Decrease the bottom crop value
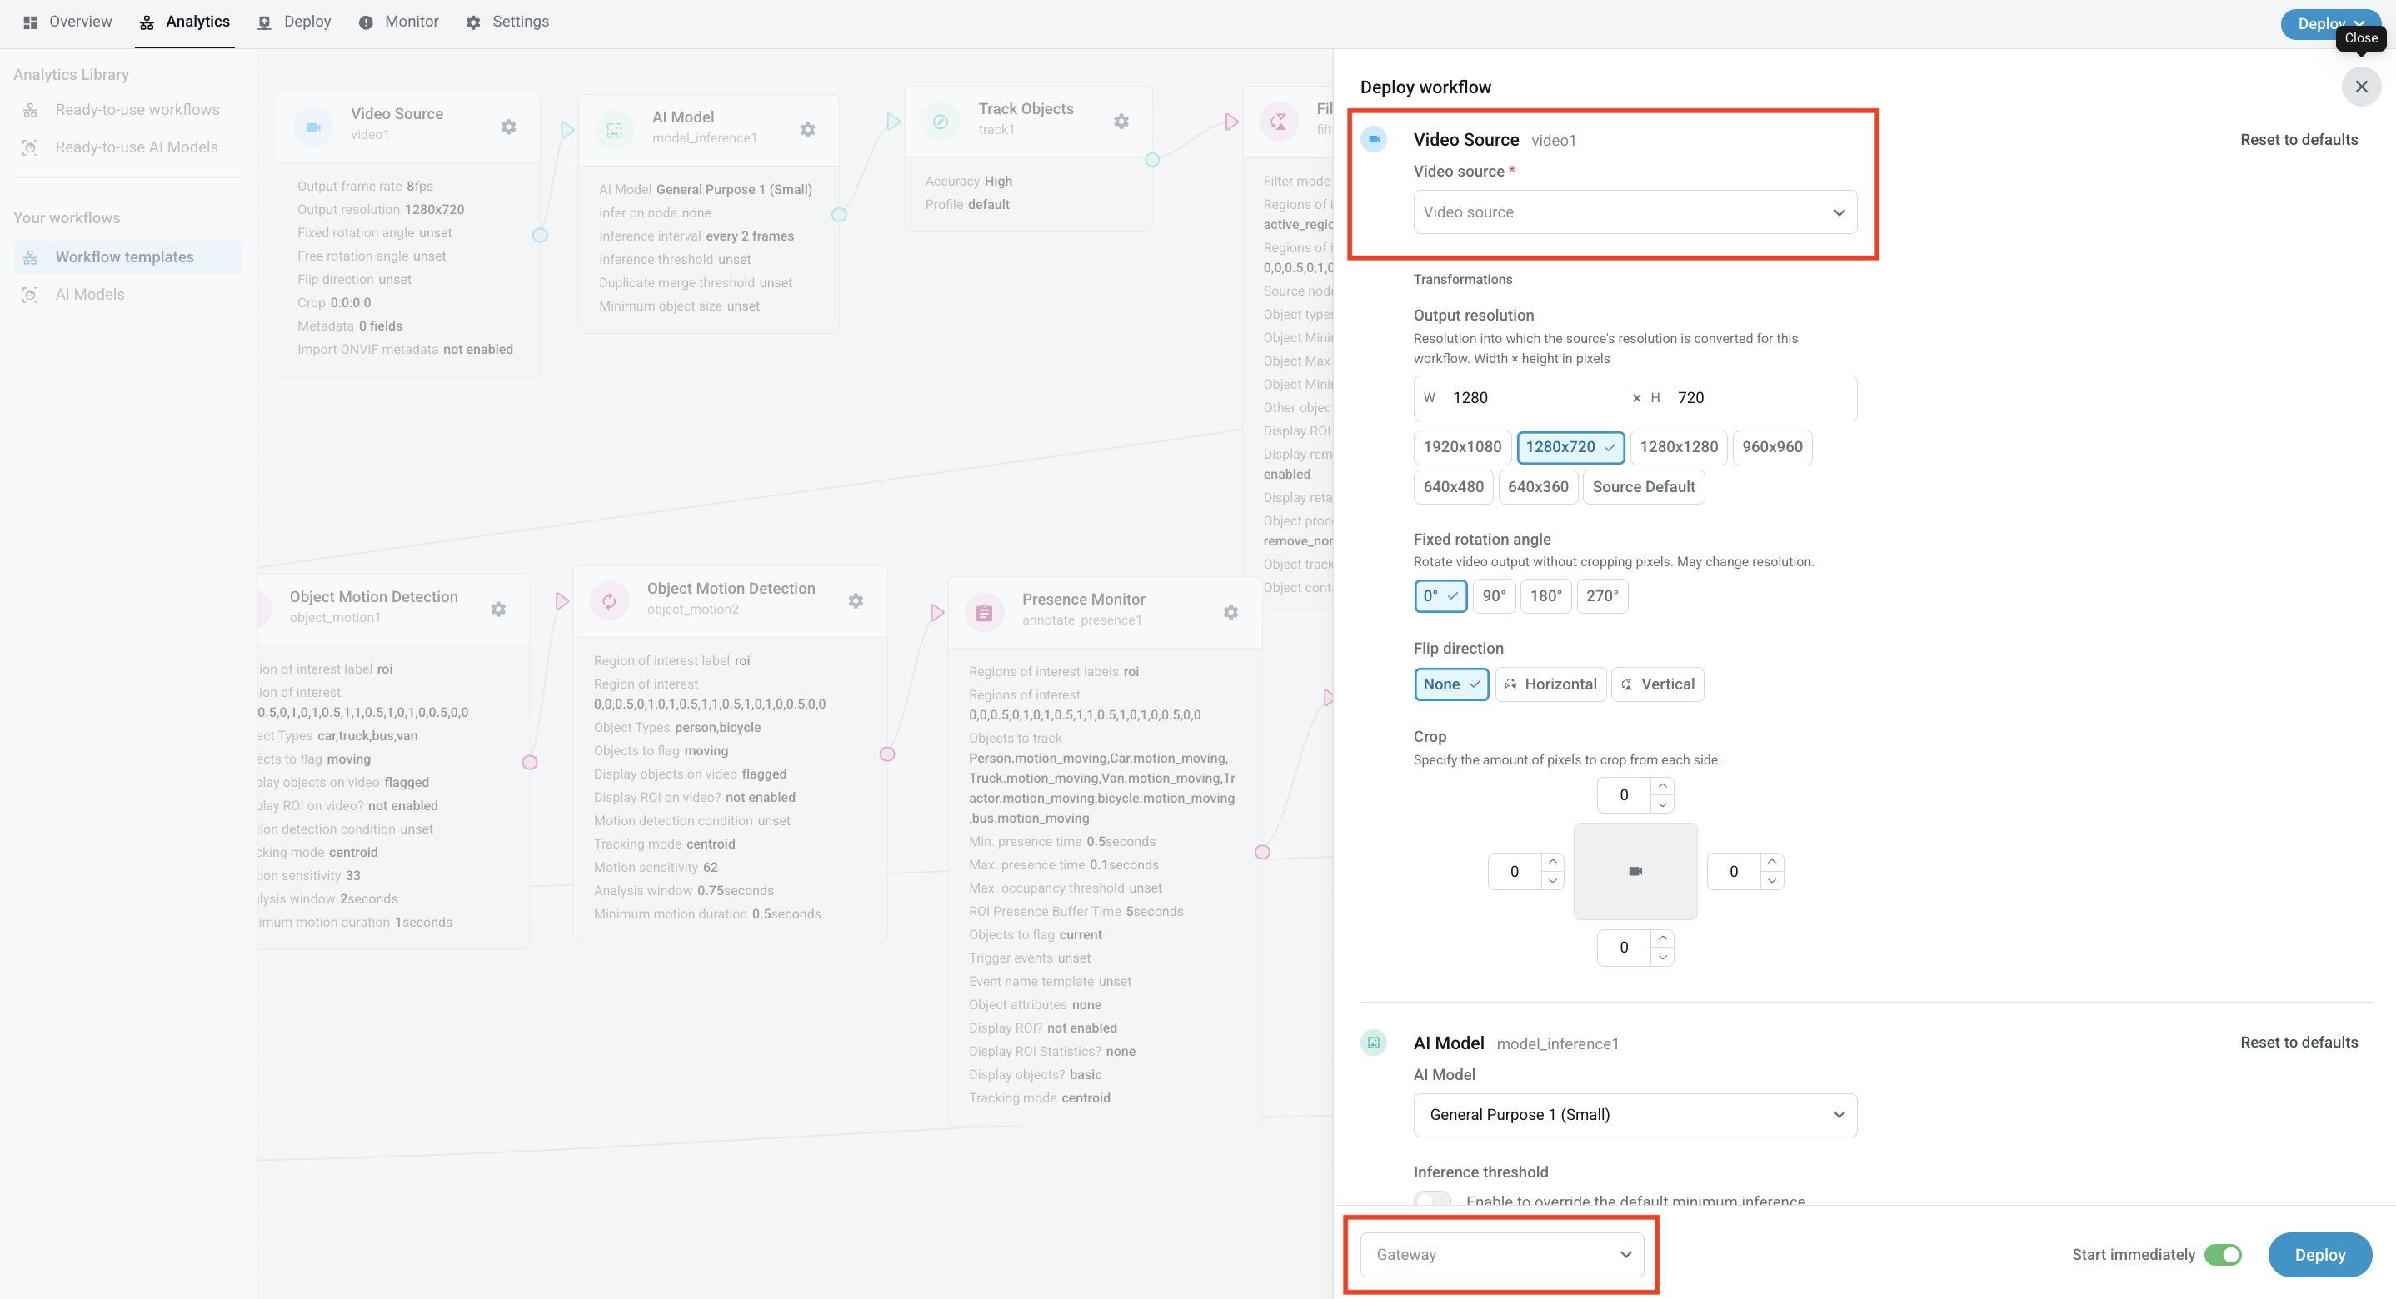The width and height of the screenshot is (2396, 1299). pos(1662,957)
